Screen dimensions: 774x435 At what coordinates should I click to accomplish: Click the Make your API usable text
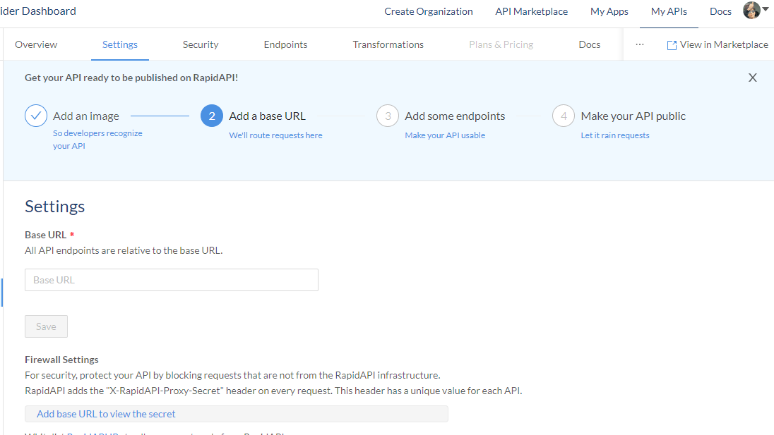coord(445,135)
